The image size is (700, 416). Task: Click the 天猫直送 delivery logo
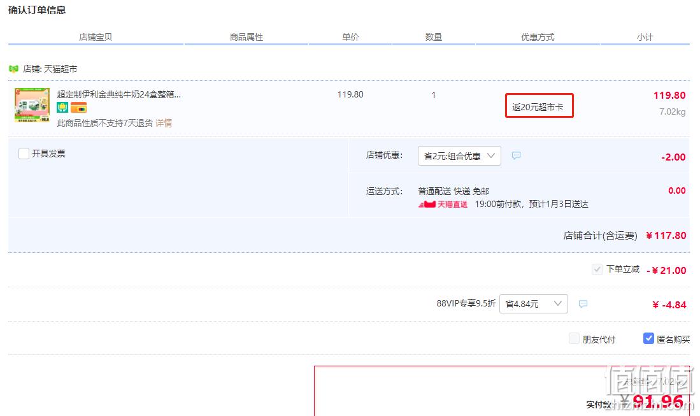pyautogui.click(x=443, y=204)
